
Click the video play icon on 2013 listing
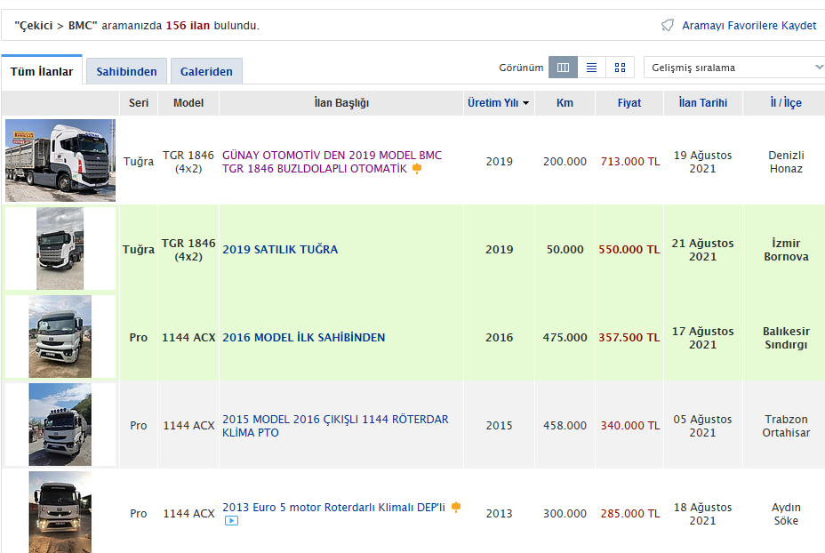pyautogui.click(x=231, y=521)
